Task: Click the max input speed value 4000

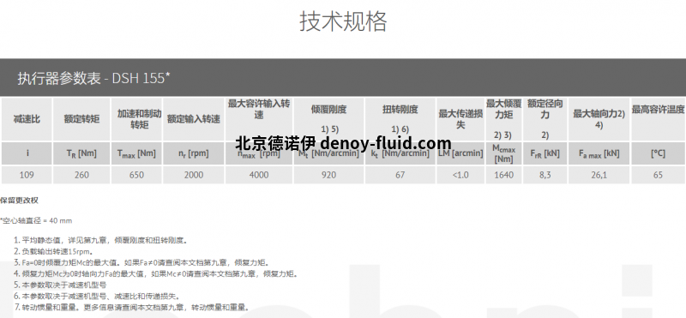Action: click(x=259, y=175)
